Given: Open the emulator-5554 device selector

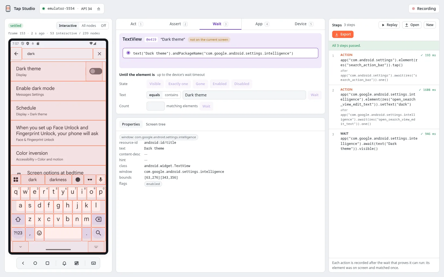Looking at the screenshot, I should pos(72,9).
